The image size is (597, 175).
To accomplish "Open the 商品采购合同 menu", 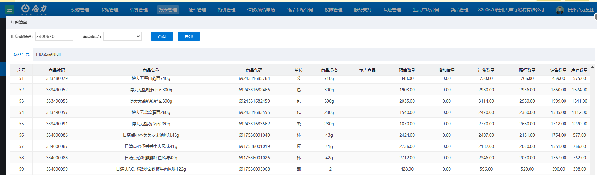I will [299, 10].
